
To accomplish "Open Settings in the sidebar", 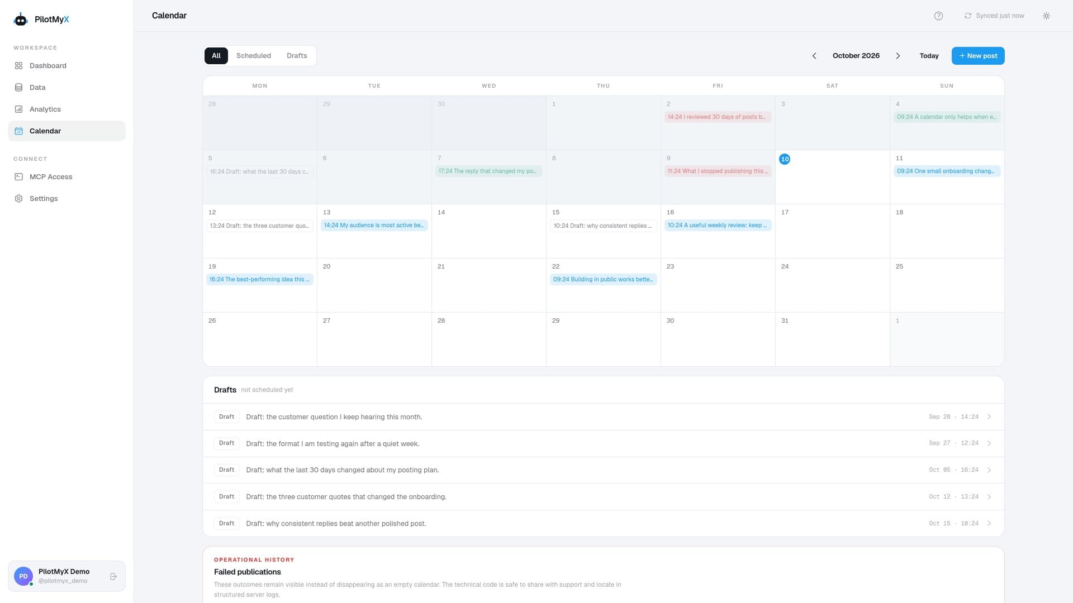I will [67, 199].
